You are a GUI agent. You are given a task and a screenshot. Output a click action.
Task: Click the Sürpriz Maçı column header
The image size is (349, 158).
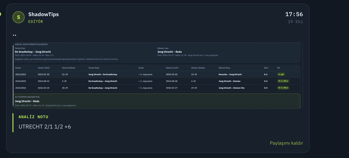click(224, 68)
